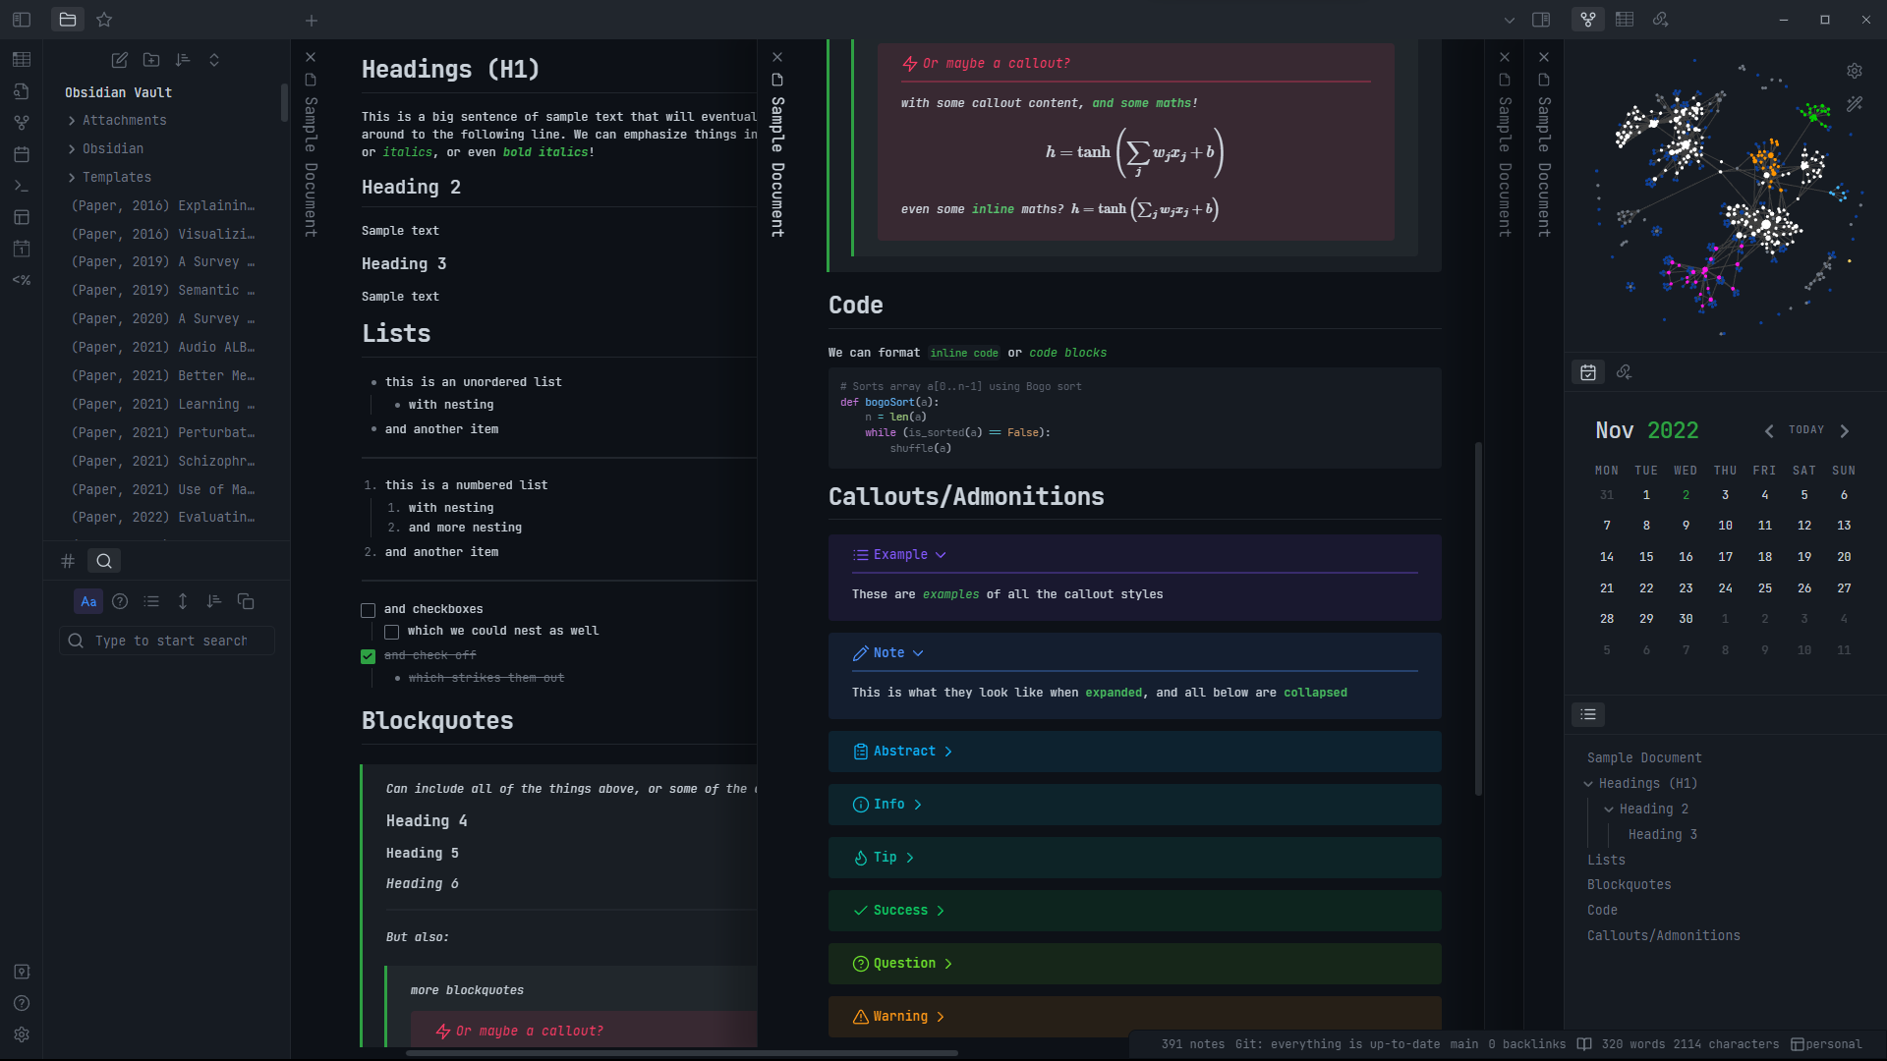
Task: Open the table view tab in right sidebar
Action: (1625, 20)
